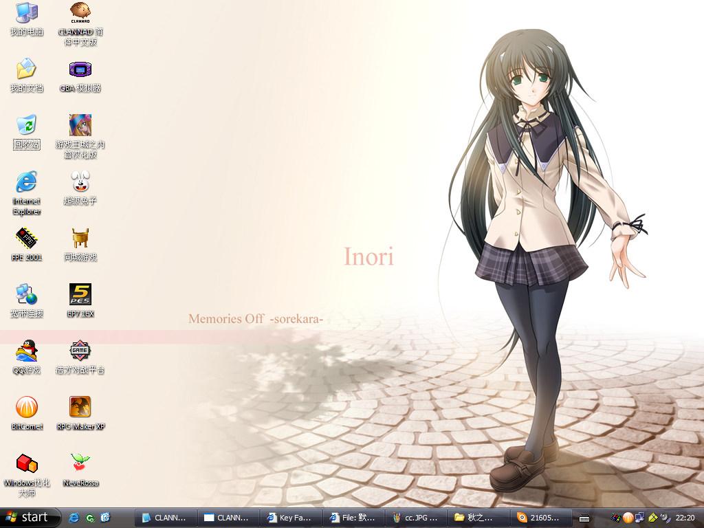The width and height of the screenshot is (704, 528).
Task: Select the 游戏王城之内篇汉化版 game icon
Action: click(x=80, y=137)
